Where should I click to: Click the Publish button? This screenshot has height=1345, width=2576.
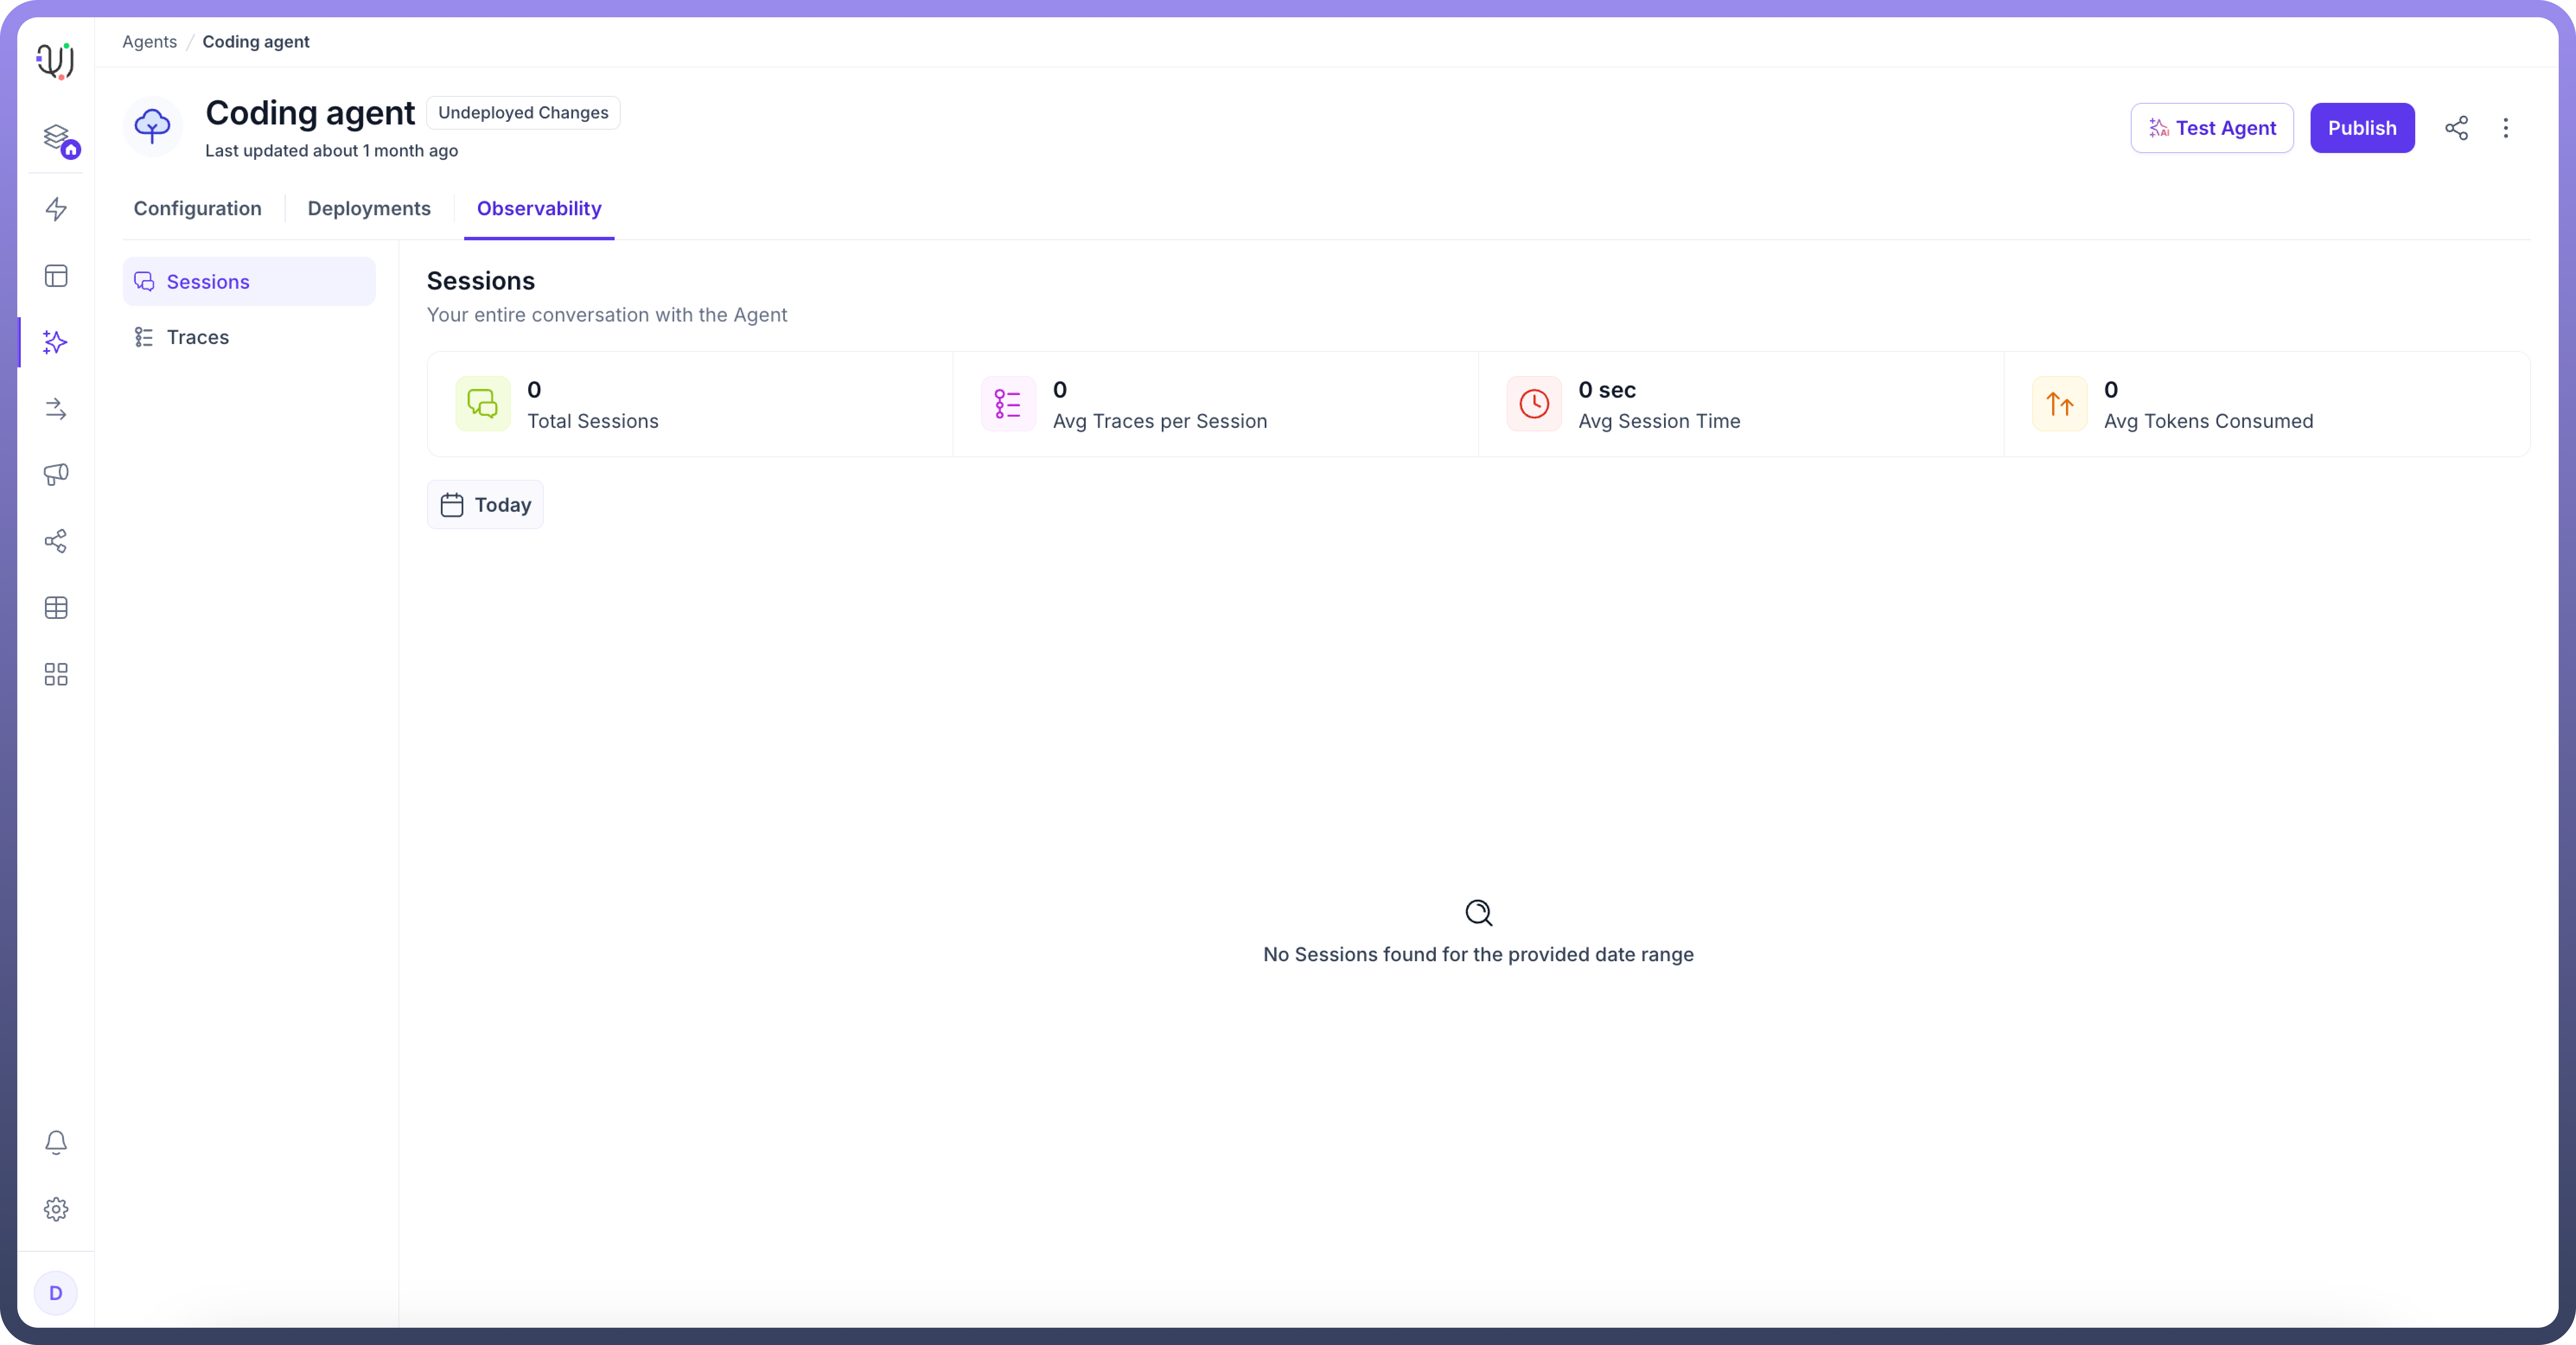(2362, 128)
